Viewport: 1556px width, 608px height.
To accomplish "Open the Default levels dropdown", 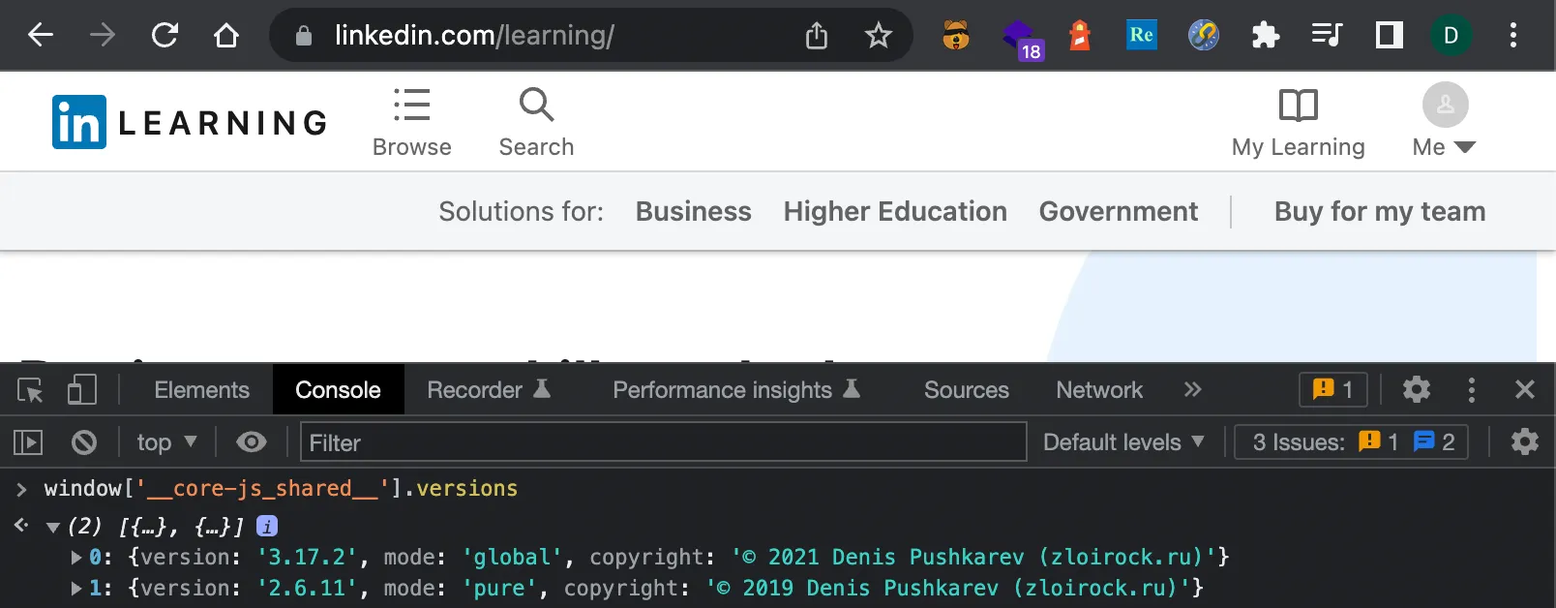I will [1123, 442].
